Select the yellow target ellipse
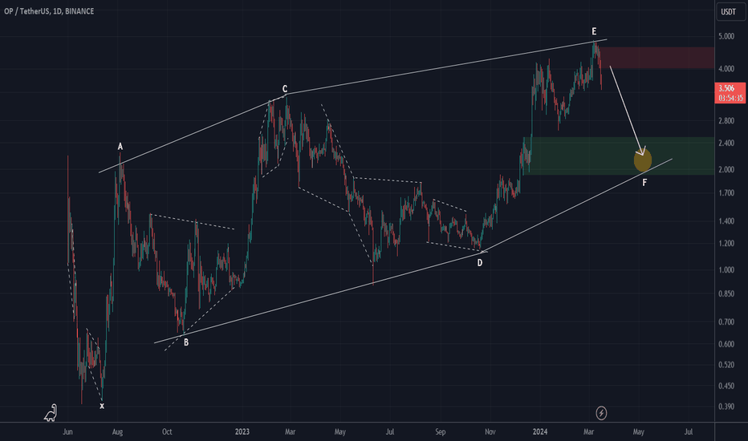Viewport: 748px width, 441px height. (x=643, y=160)
